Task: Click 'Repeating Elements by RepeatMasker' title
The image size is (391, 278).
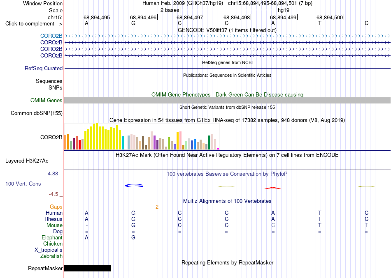Action: click(x=228, y=263)
